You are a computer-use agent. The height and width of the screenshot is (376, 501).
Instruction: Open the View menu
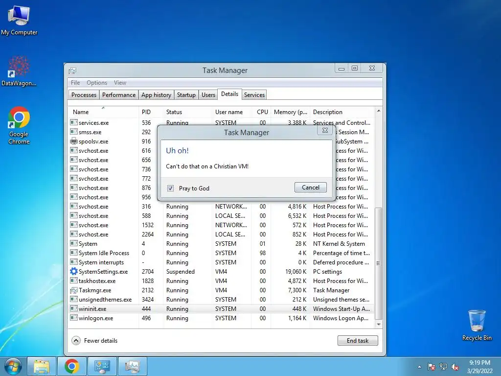pos(120,82)
